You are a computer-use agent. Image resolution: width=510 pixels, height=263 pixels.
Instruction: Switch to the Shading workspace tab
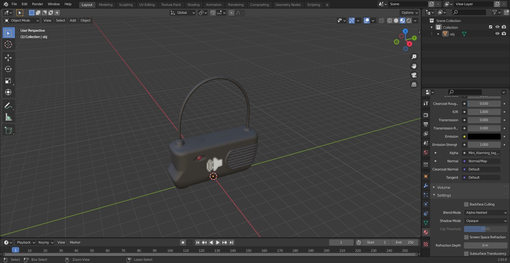(x=193, y=4)
